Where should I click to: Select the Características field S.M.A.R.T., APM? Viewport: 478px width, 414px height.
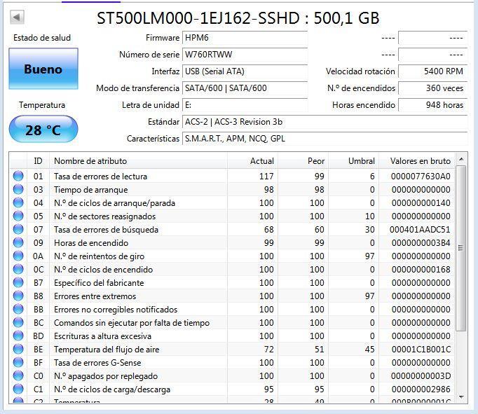[325, 139]
